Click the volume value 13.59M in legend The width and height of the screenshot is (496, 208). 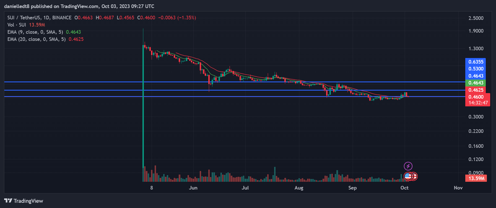click(37, 25)
